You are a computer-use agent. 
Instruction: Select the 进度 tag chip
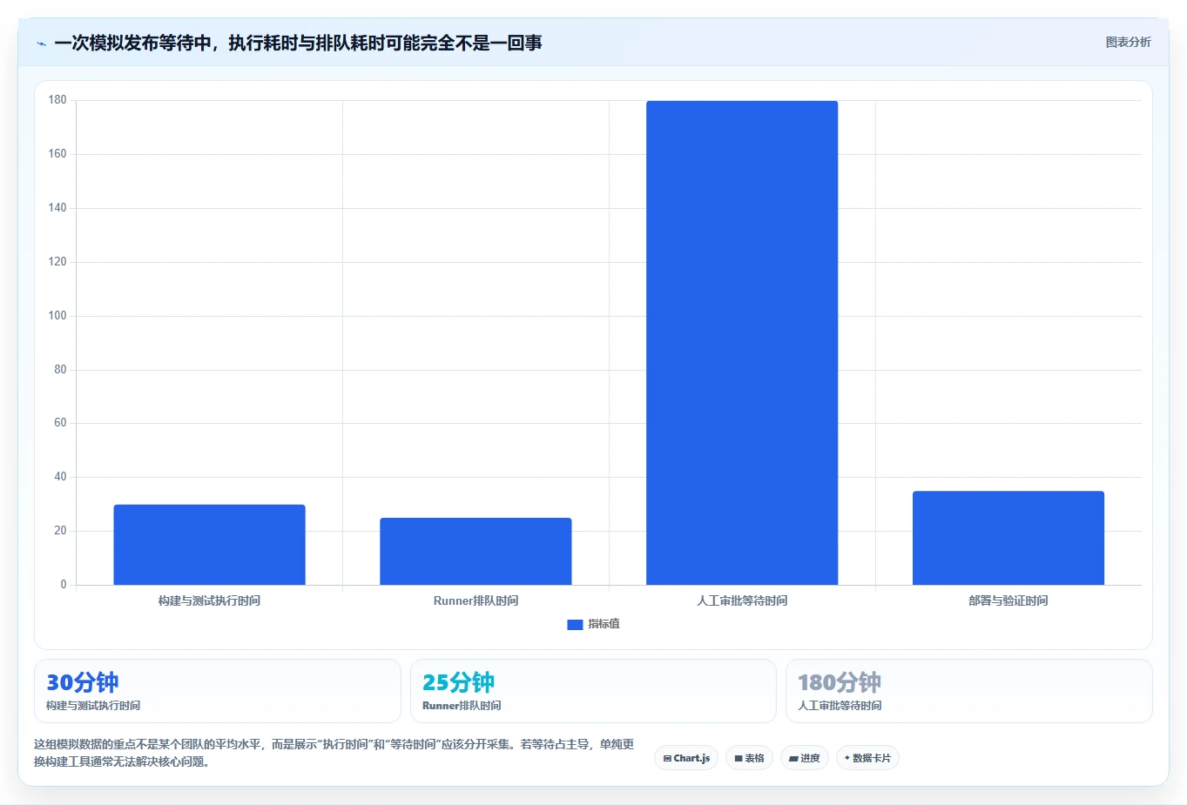coord(804,758)
